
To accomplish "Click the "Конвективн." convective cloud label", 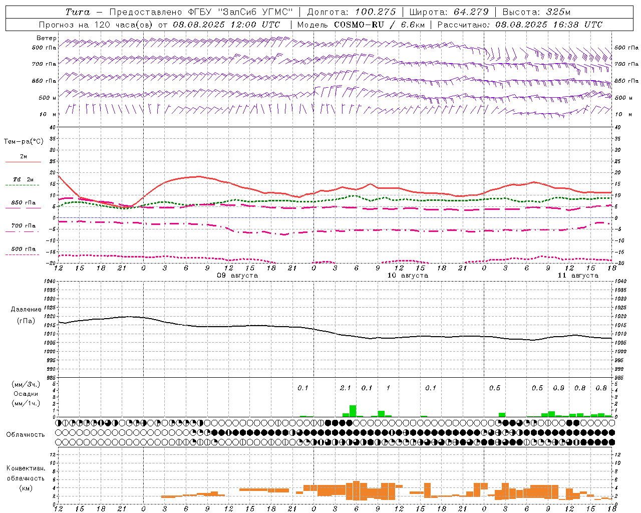I will tap(26, 468).
